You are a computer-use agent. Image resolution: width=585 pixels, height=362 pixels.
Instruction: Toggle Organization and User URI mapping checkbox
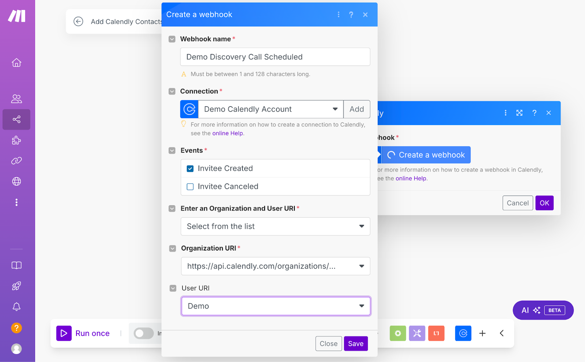(172, 208)
